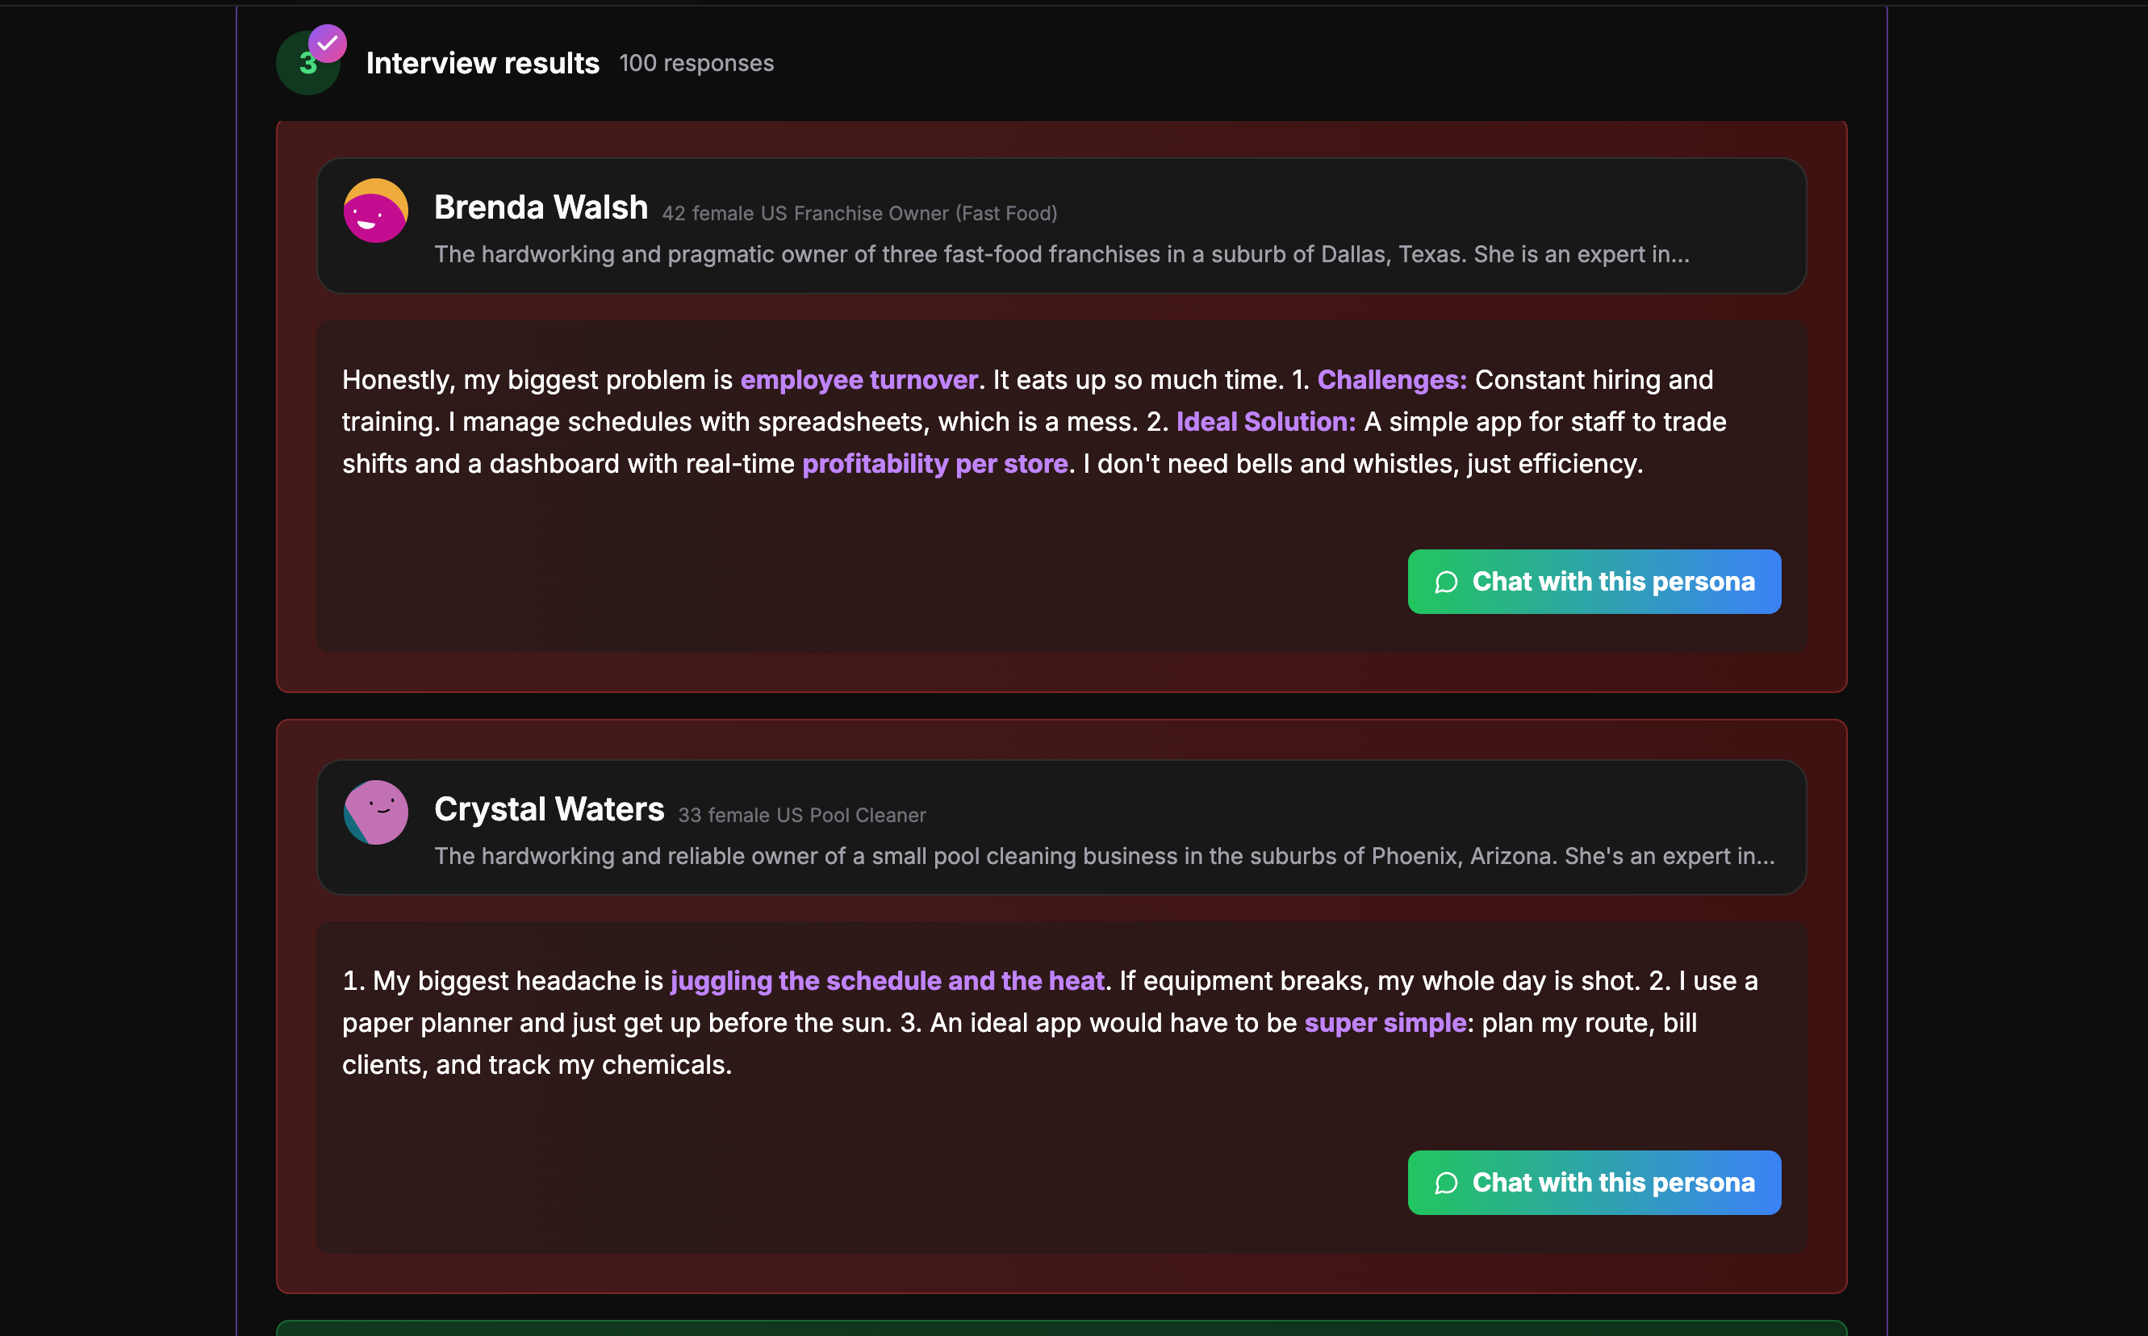
Task: Select the Brenda Walsh name heading
Action: coord(541,207)
